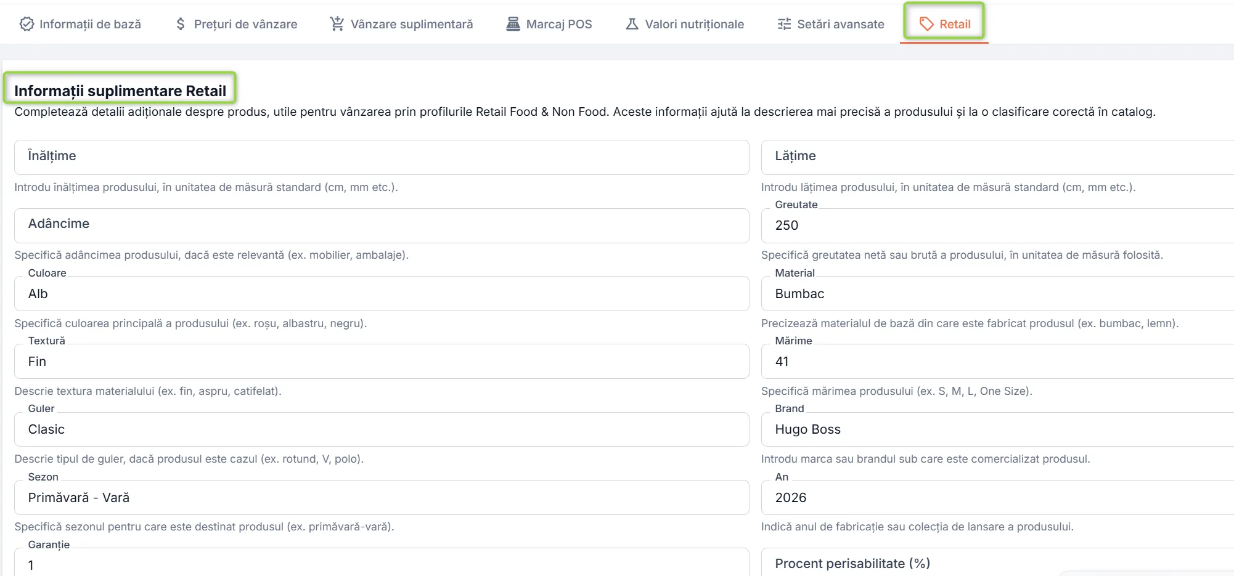The image size is (1234, 576).
Task: Click the Garanție field showing 1
Action: 382,562
